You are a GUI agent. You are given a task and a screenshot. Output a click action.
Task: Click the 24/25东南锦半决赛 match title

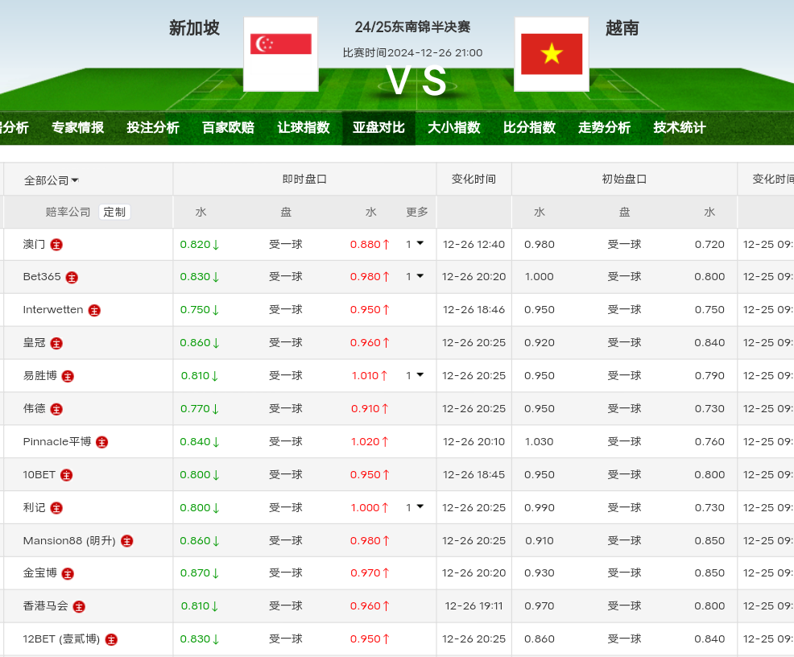click(x=412, y=27)
